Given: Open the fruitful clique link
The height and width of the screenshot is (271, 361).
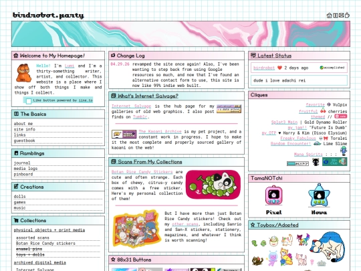Looking at the screenshot, I should [308, 111].
